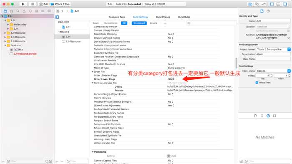The image size is (292, 164).
Task: Open the iPhone 7 Plus device selector
Action: (x=60, y=4)
